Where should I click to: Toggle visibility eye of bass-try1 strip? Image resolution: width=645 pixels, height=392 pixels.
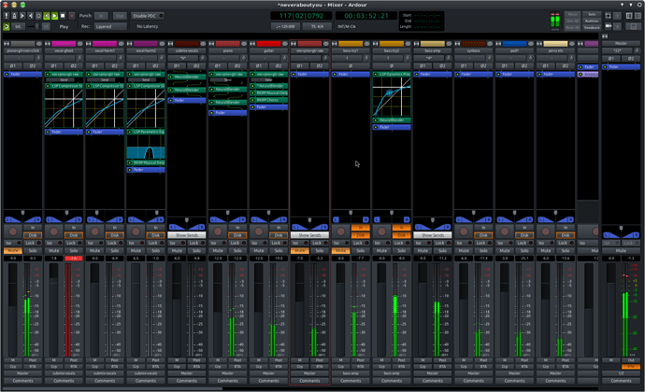367,44
